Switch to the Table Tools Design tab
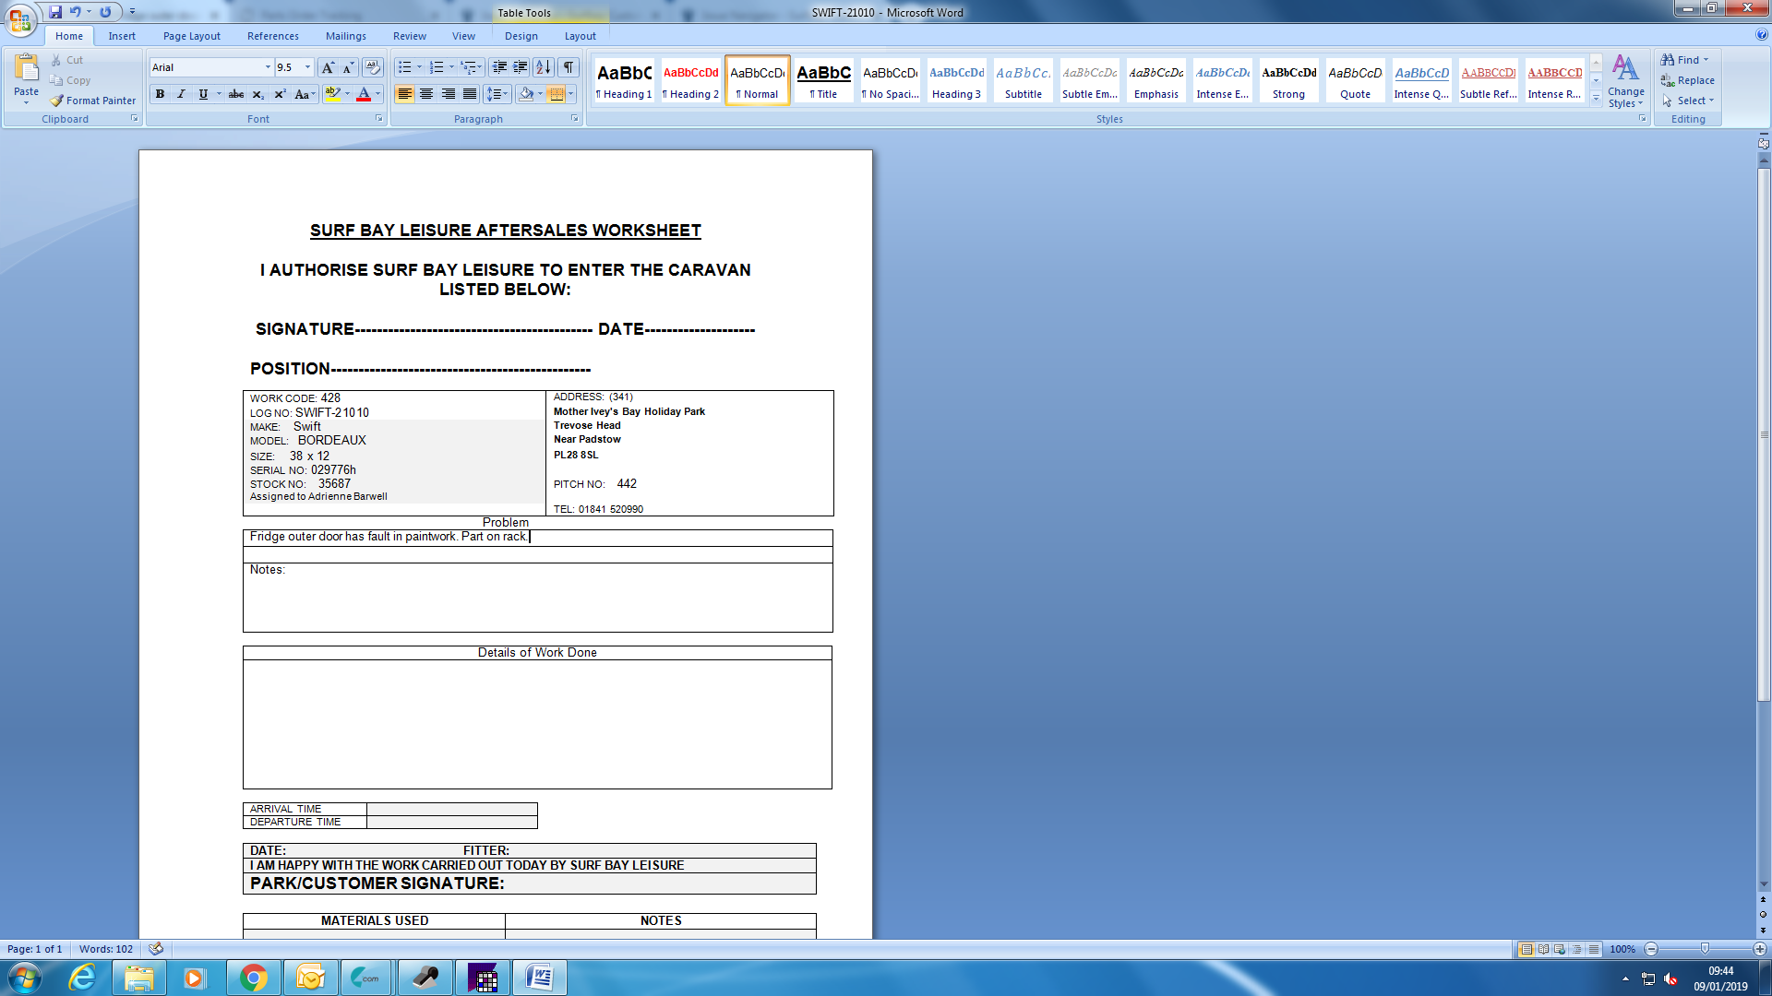Viewport: 1772px width, 996px height. coord(521,36)
